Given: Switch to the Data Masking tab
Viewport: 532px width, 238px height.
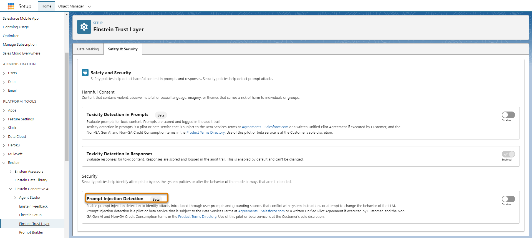Looking at the screenshot, I should pyautogui.click(x=88, y=49).
